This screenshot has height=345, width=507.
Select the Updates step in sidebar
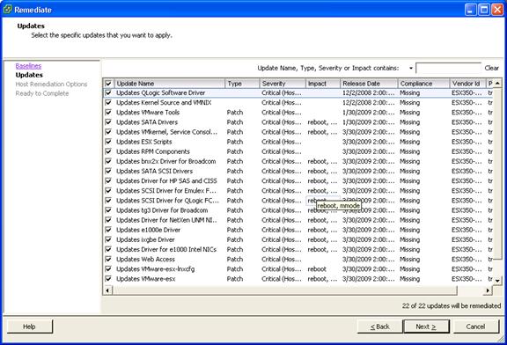tap(29, 75)
